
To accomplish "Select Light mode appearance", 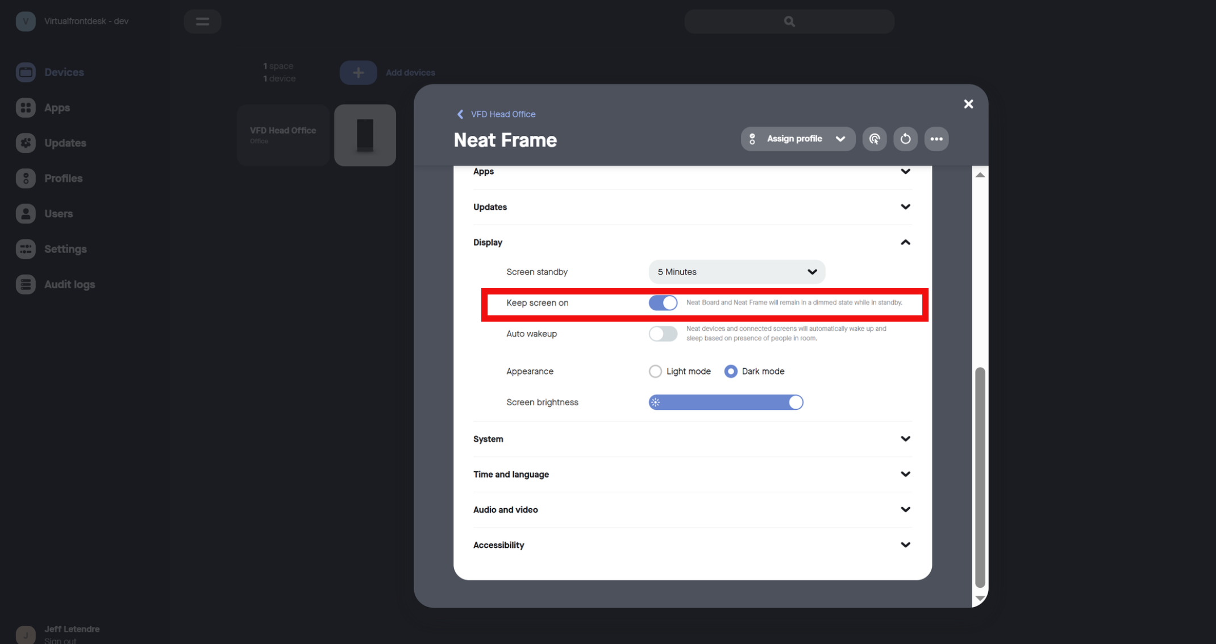I will click(x=655, y=371).
